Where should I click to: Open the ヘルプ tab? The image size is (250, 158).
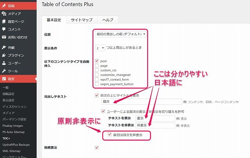108,20
